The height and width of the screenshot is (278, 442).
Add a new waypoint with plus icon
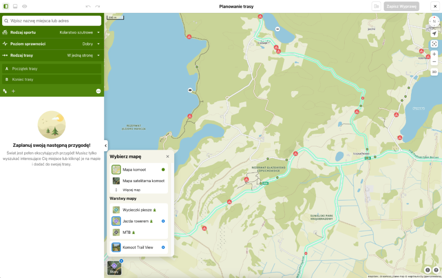point(13,91)
